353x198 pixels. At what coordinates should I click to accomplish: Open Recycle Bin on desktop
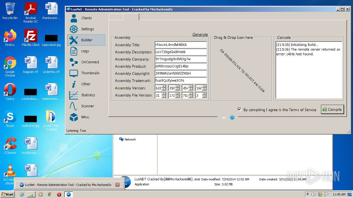pyautogui.click(x=10, y=11)
